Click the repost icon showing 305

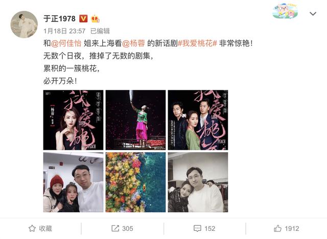point(115,228)
